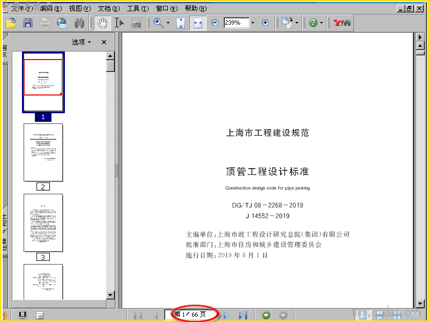Open the Help dropdown arrow

click(321, 23)
